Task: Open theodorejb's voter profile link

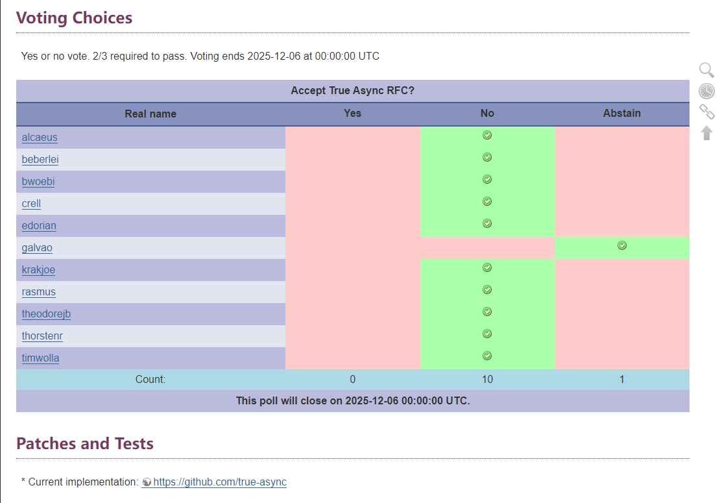Action: (46, 314)
